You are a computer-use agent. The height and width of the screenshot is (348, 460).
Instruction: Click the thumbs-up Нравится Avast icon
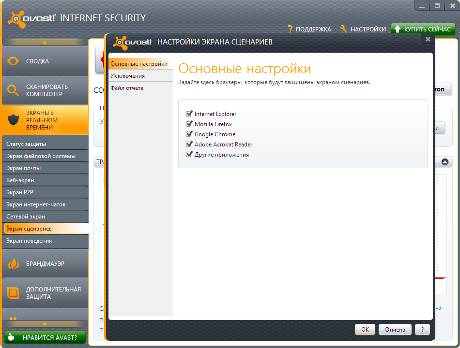tap(11, 337)
